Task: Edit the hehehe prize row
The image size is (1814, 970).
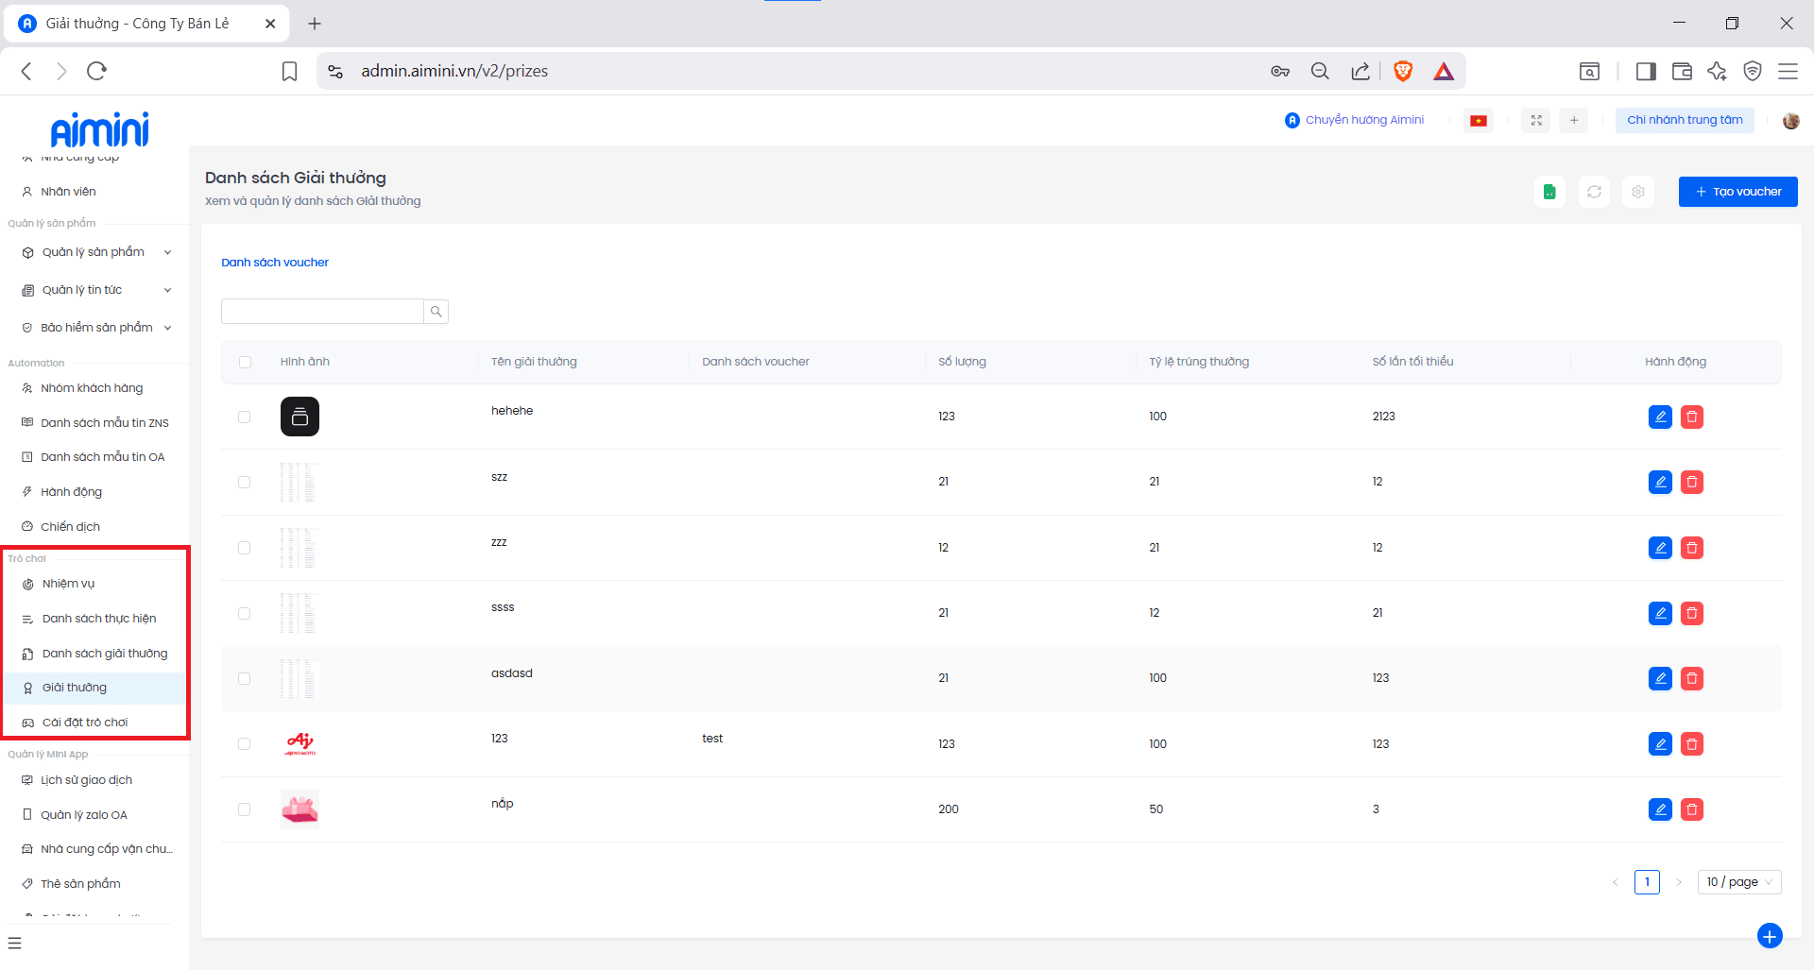Action: tap(1660, 417)
